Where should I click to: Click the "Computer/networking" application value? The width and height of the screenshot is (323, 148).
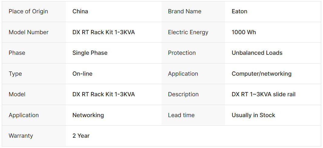click(261, 74)
